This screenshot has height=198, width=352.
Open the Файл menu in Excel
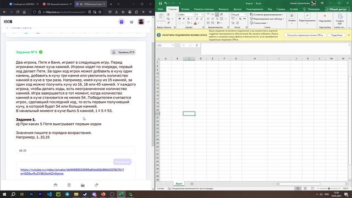pos(161,9)
